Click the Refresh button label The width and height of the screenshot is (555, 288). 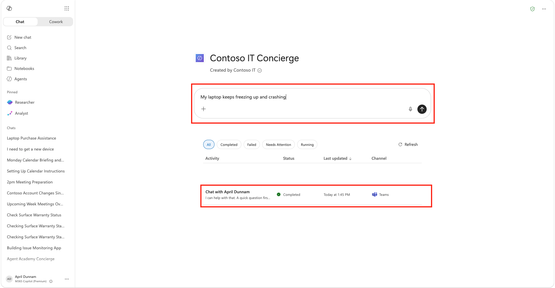pyautogui.click(x=411, y=144)
